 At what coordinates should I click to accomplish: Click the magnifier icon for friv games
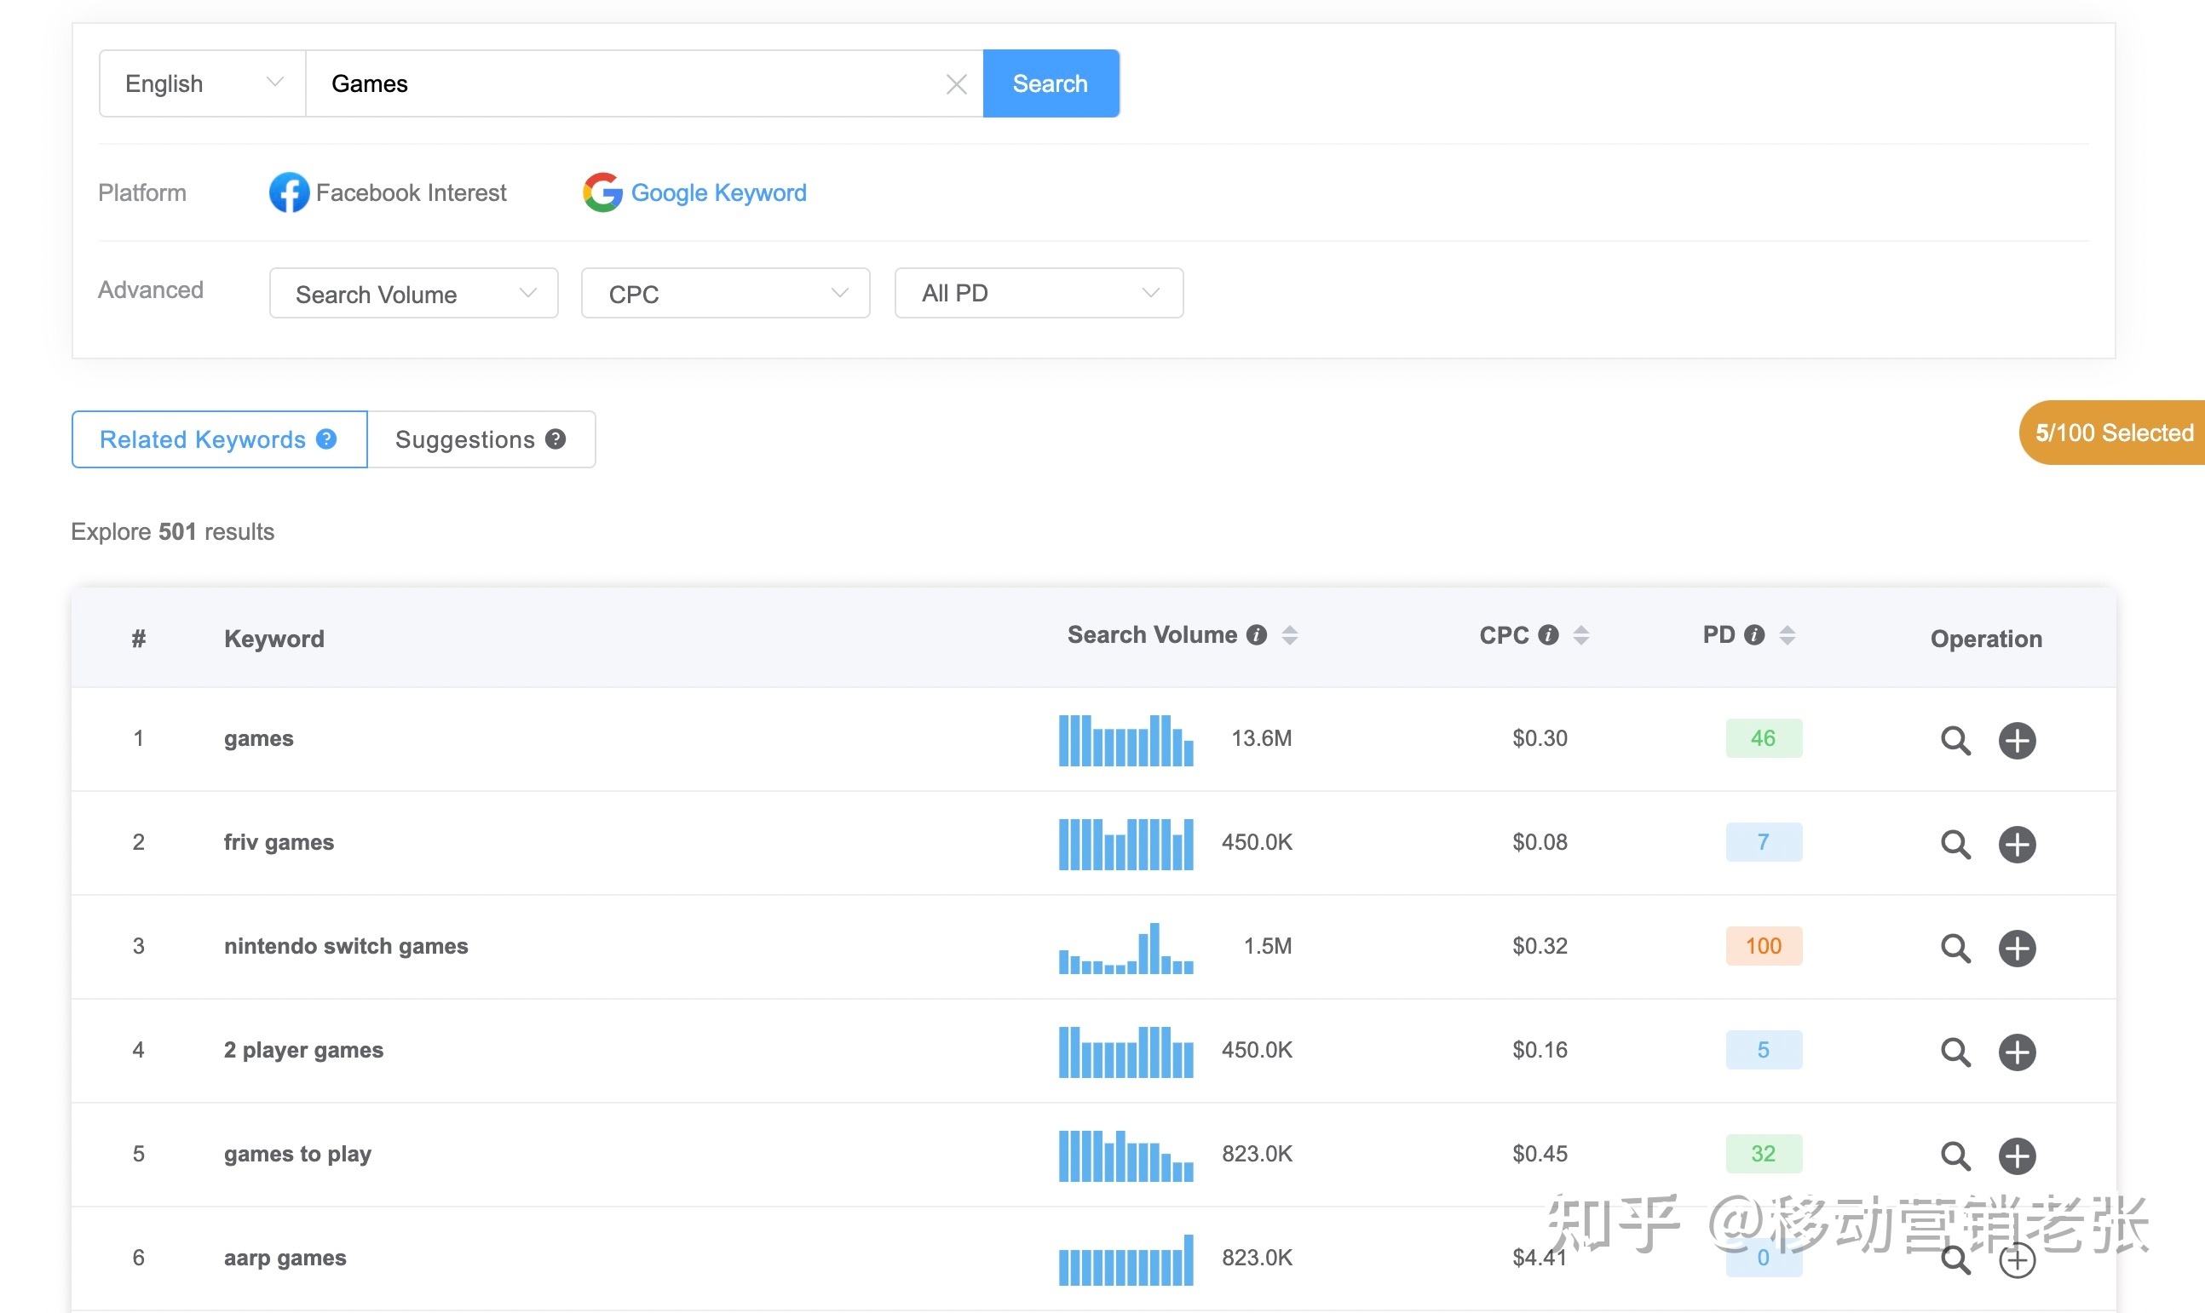[x=1955, y=844]
